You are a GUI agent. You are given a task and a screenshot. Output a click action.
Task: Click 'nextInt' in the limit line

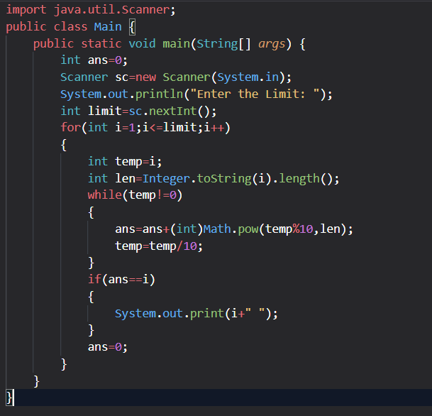click(x=173, y=111)
